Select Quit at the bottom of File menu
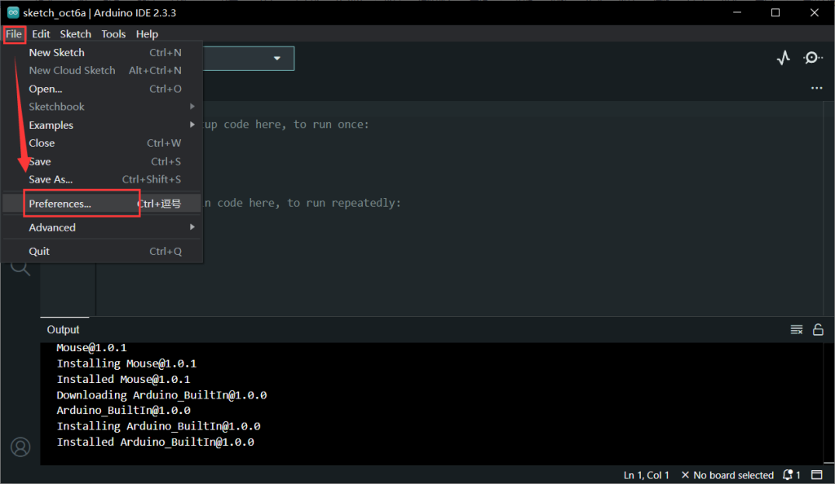 pyautogui.click(x=39, y=251)
